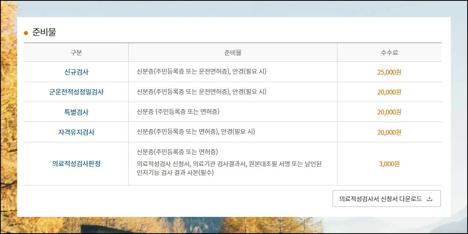Image resolution: width=468 pixels, height=234 pixels.
Task: Click the orange bullet beside 준비물 heading
Action: [x=26, y=33]
